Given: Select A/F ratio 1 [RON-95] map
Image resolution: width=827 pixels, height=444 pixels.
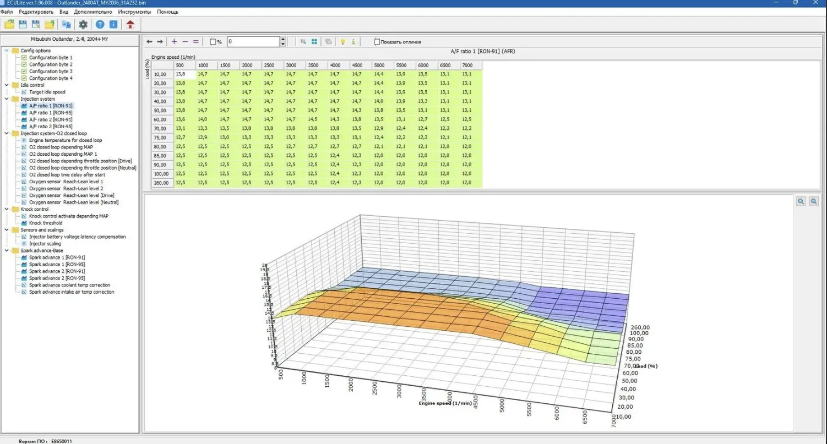Looking at the screenshot, I should click(51, 113).
